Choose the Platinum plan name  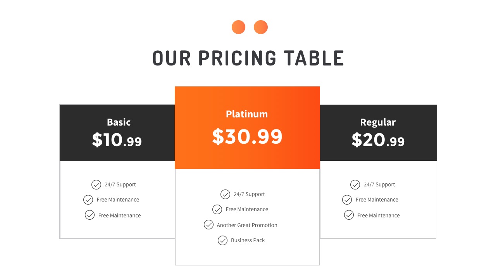247,114
